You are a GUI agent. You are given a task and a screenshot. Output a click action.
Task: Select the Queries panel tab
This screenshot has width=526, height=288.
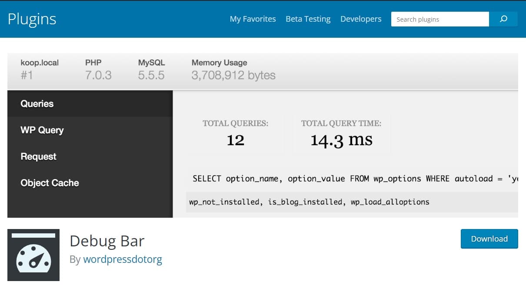point(37,104)
